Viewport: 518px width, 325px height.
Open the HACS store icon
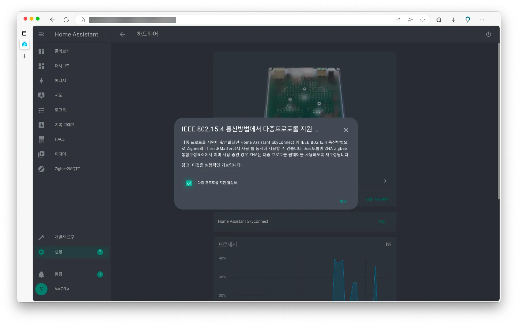point(41,139)
